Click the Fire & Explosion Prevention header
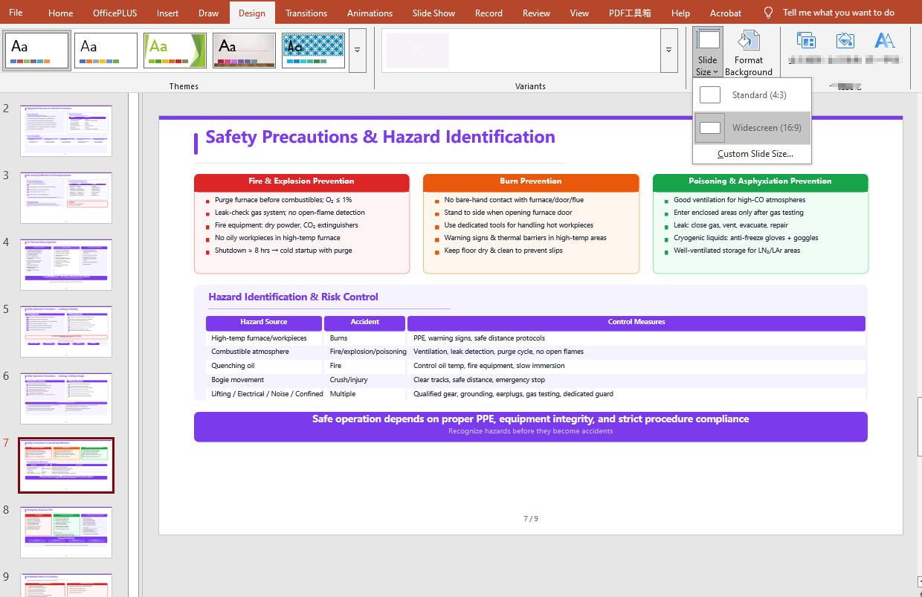The image size is (922, 597). 301,181
